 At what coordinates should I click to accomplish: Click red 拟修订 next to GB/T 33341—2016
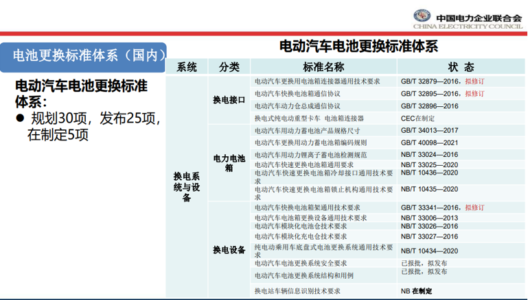point(475,208)
